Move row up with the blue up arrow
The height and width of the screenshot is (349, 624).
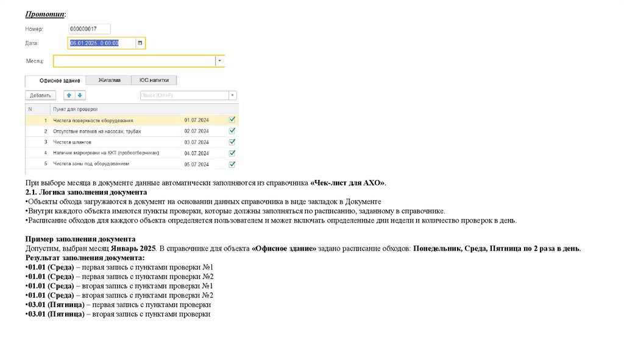pyautogui.click(x=69, y=95)
